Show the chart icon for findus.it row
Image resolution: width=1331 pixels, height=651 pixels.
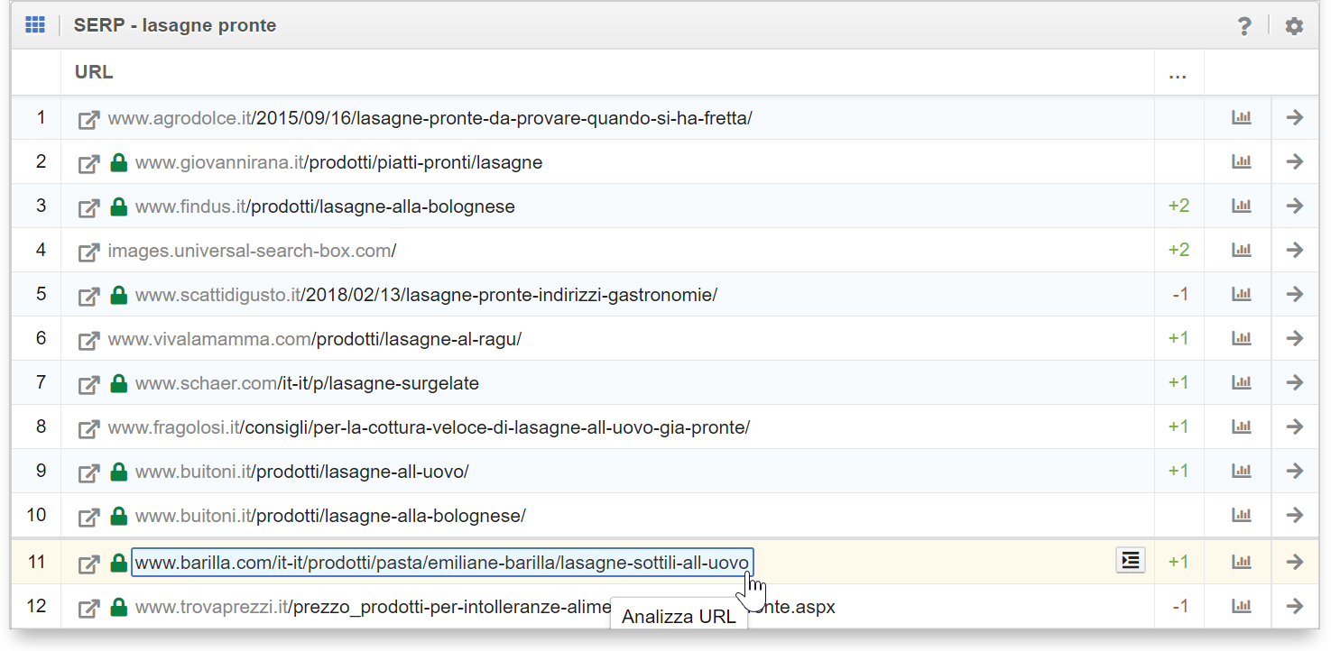[x=1242, y=206]
